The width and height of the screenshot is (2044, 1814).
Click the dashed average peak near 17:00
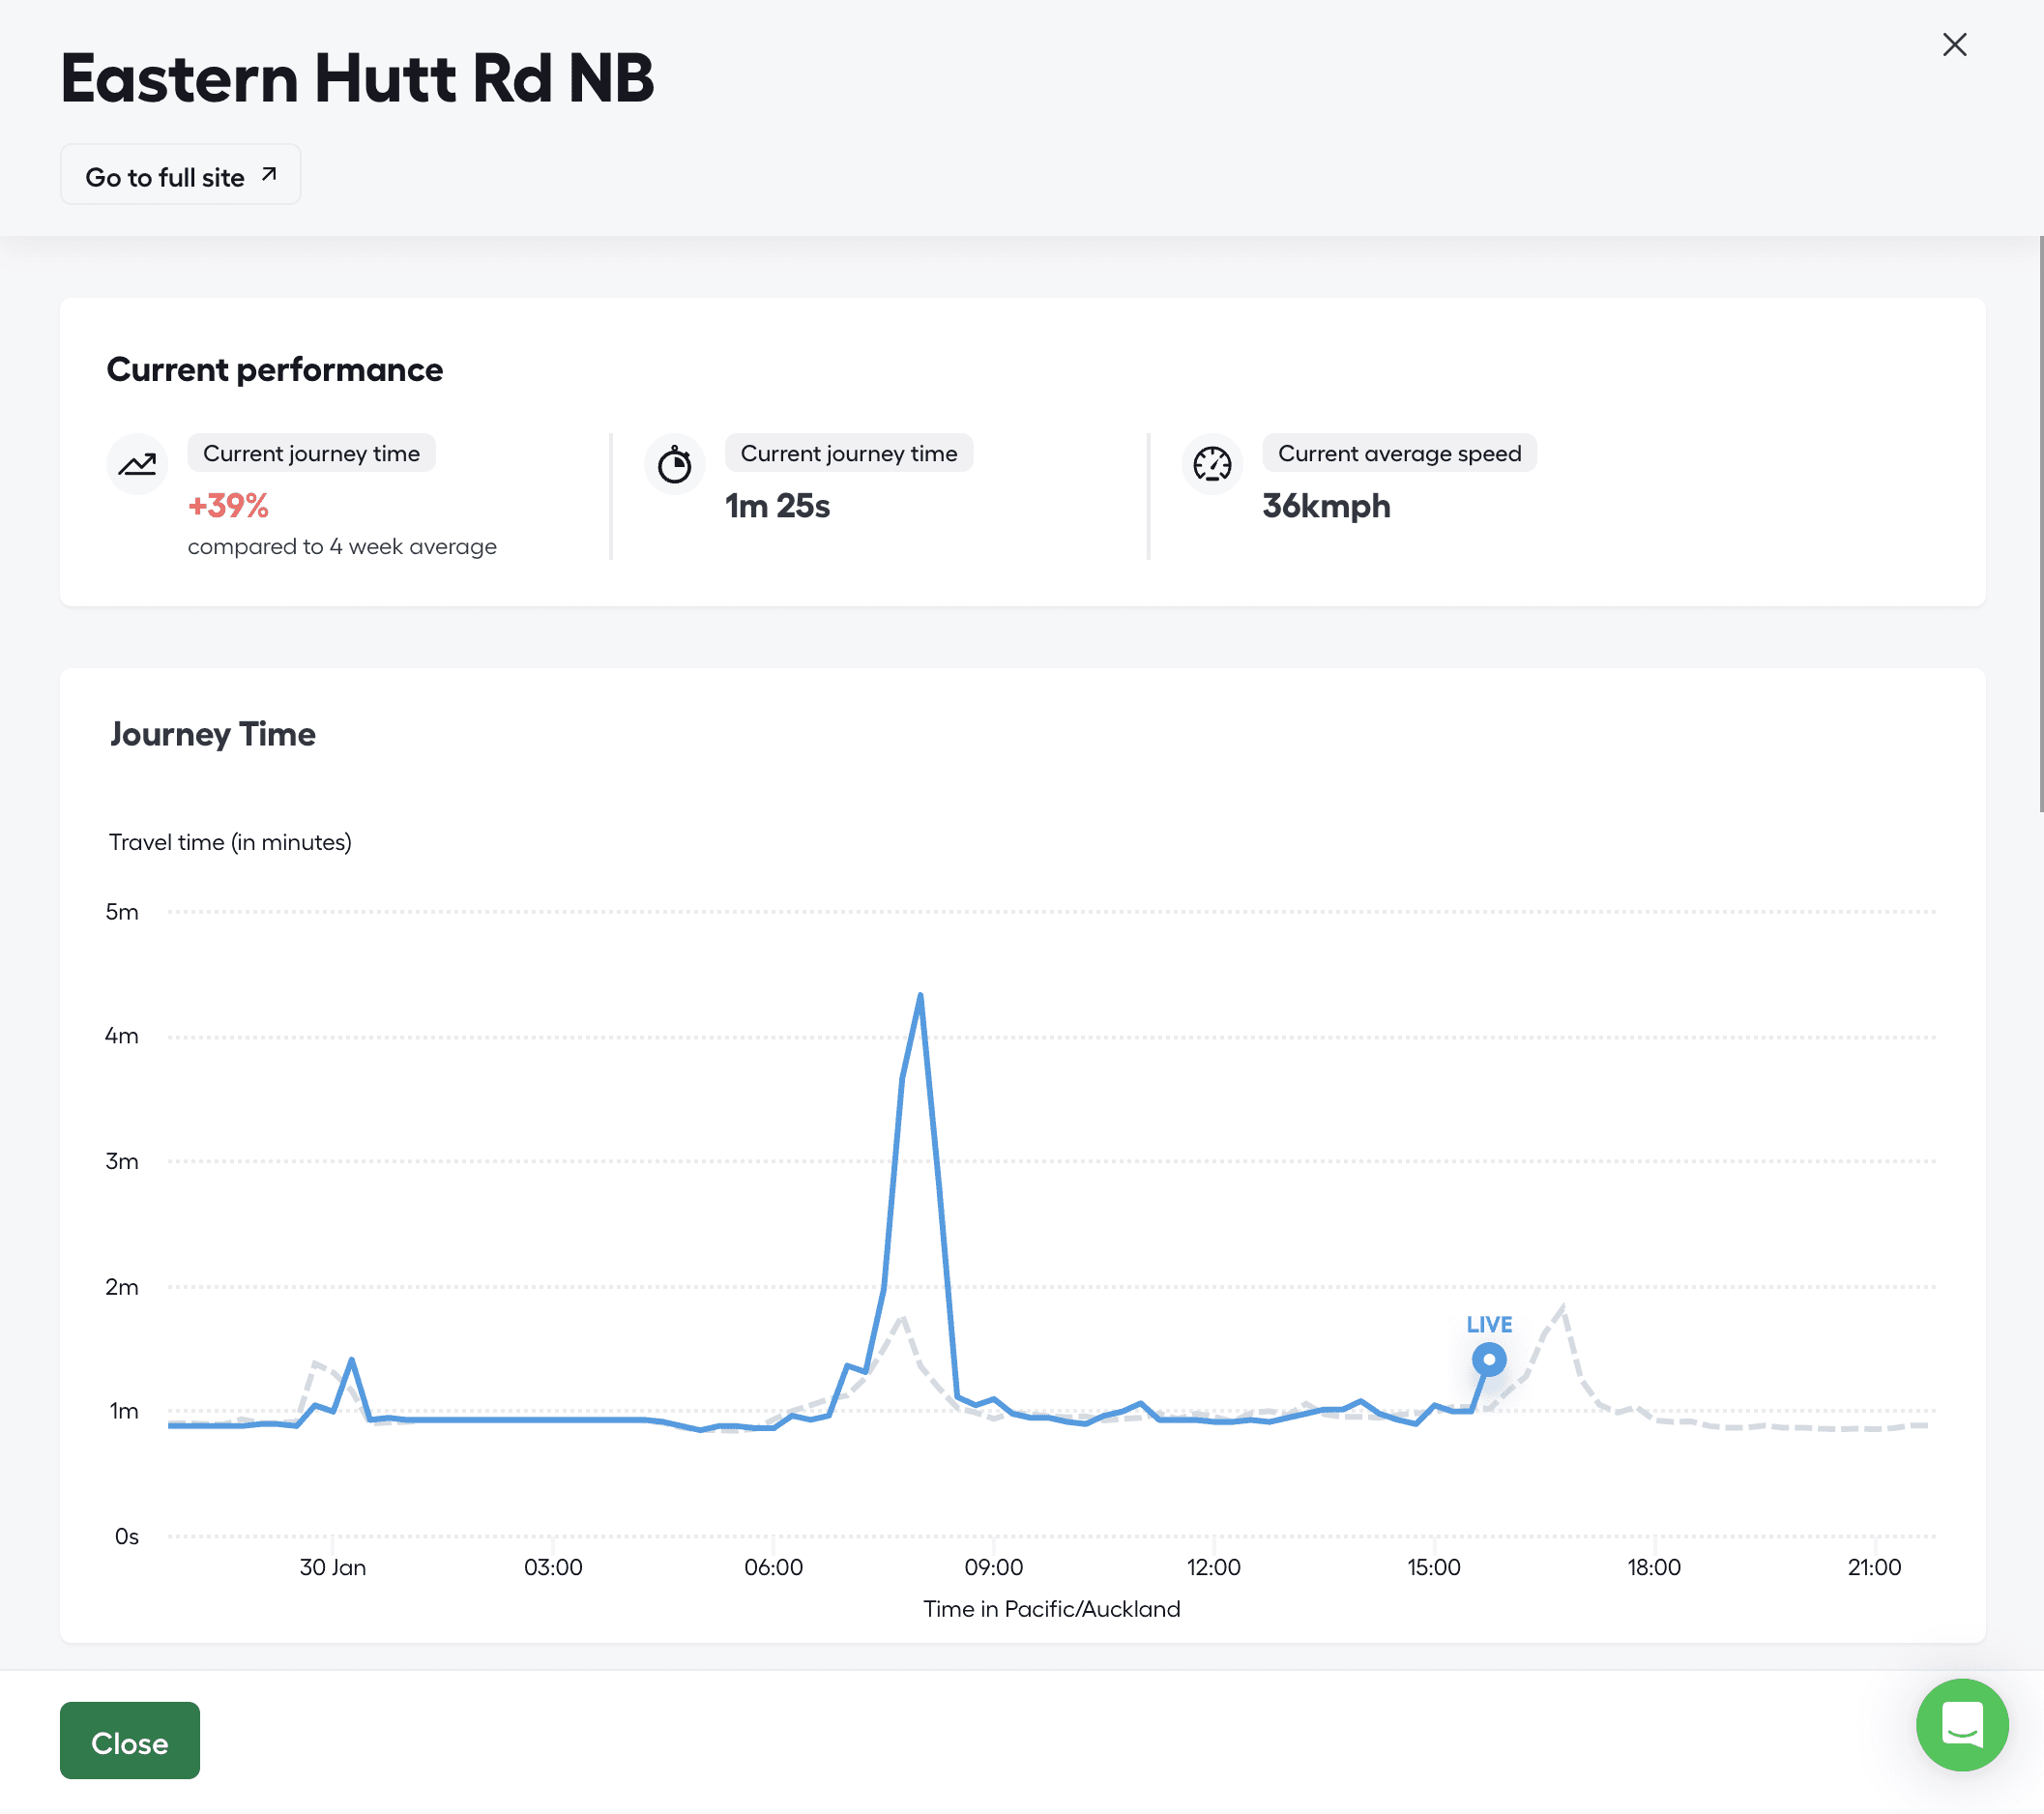click(x=1563, y=1309)
